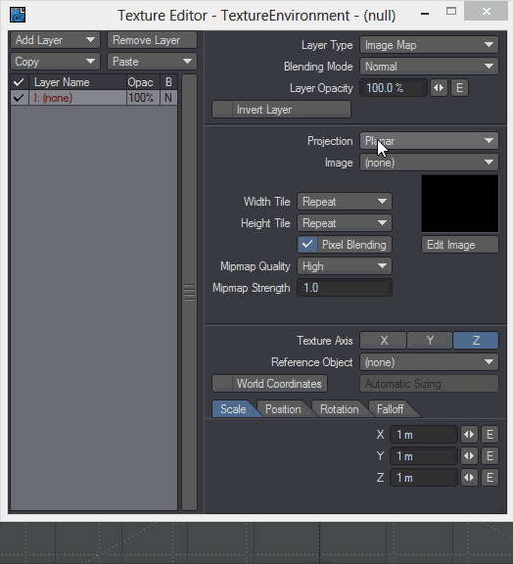Click the Edit Image button

pyautogui.click(x=460, y=245)
